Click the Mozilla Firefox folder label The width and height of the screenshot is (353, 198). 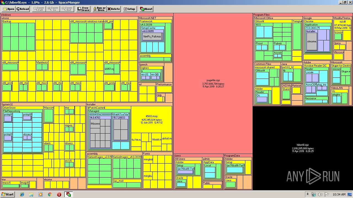coord(342,18)
